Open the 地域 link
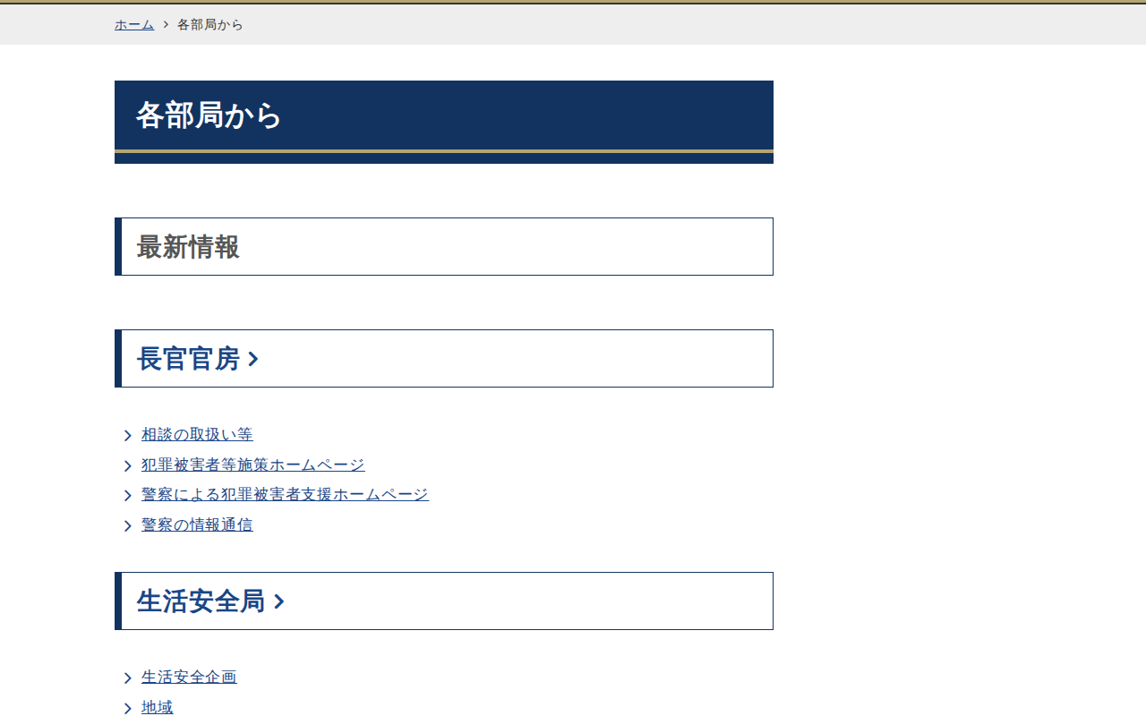 pyautogui.click(x=158, y=708)
